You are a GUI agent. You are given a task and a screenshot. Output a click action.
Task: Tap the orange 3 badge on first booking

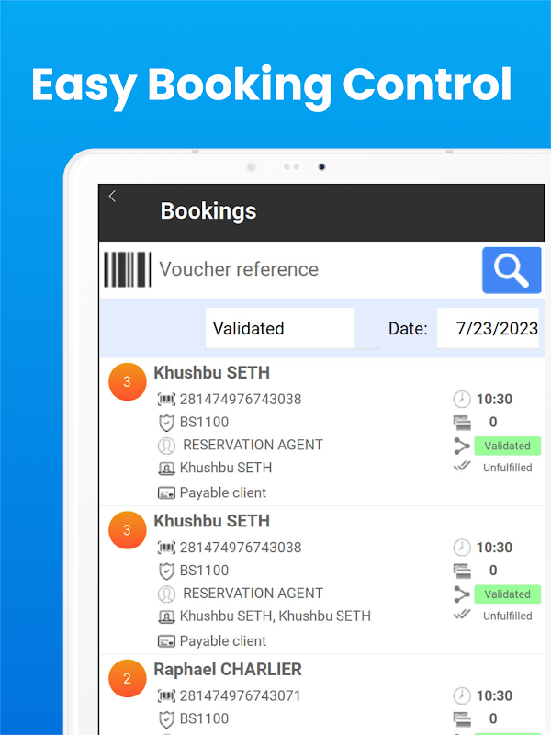127,381
